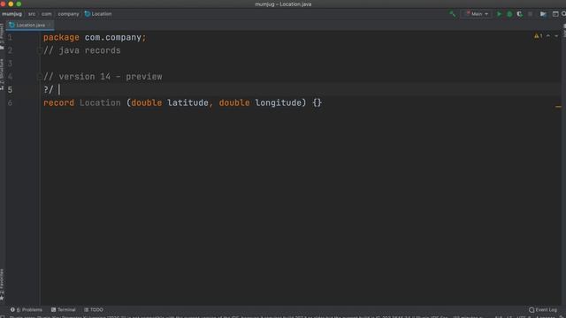This screenshot has height=318, width=566.
Task: Click the mumjug breadcrumb
Action: 11,14
